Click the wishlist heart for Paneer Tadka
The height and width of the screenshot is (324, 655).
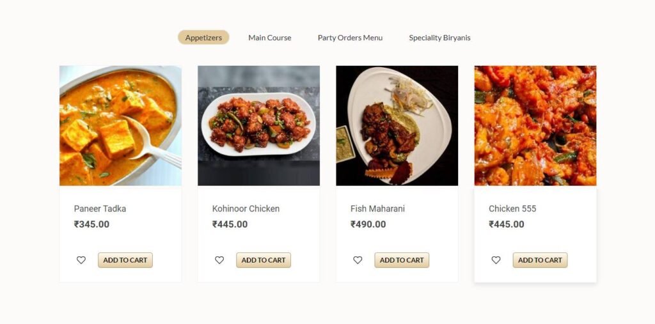coord(81,260)
